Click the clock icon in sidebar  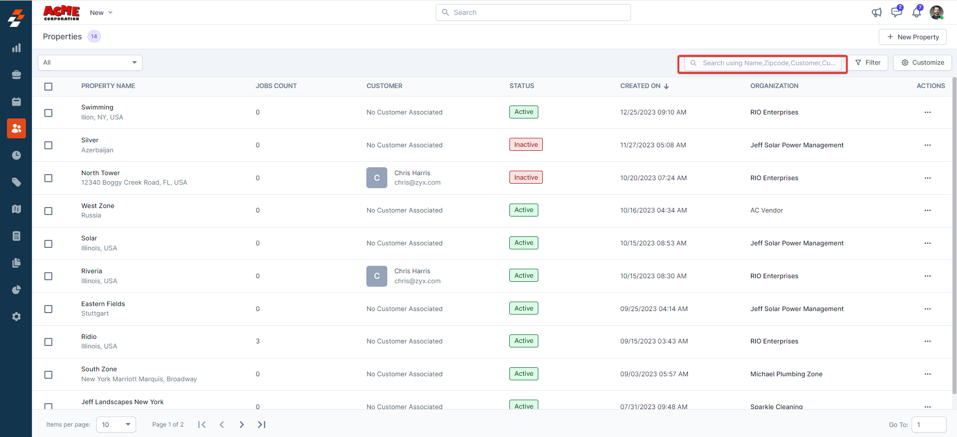point(16,155)
